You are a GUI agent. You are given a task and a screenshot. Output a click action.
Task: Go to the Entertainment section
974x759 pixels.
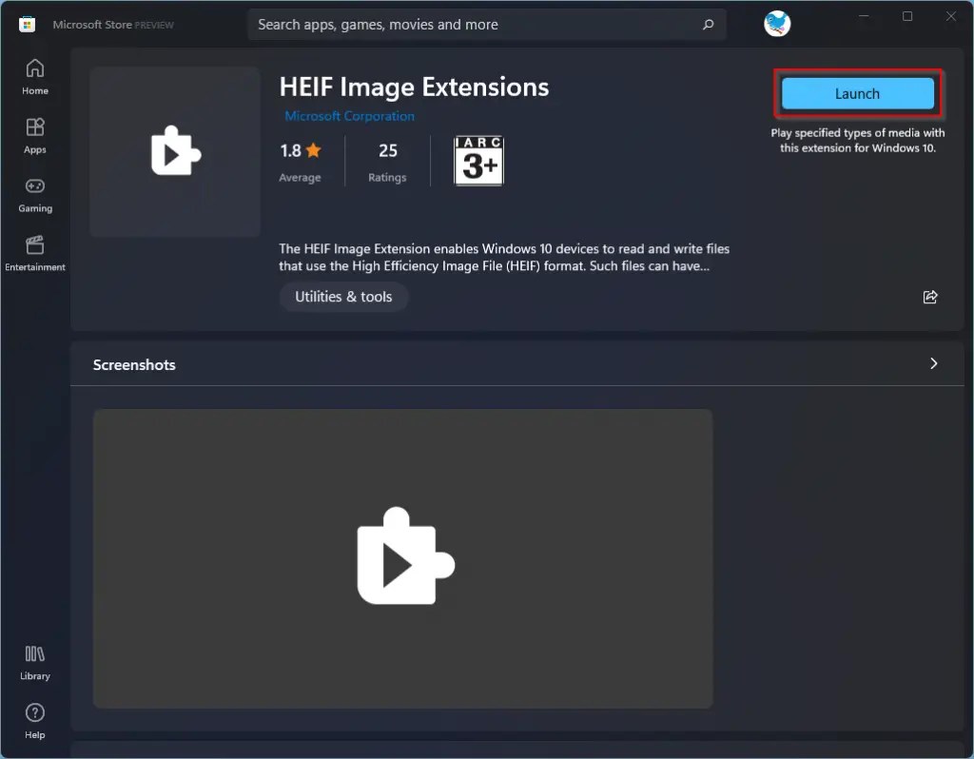34,250
